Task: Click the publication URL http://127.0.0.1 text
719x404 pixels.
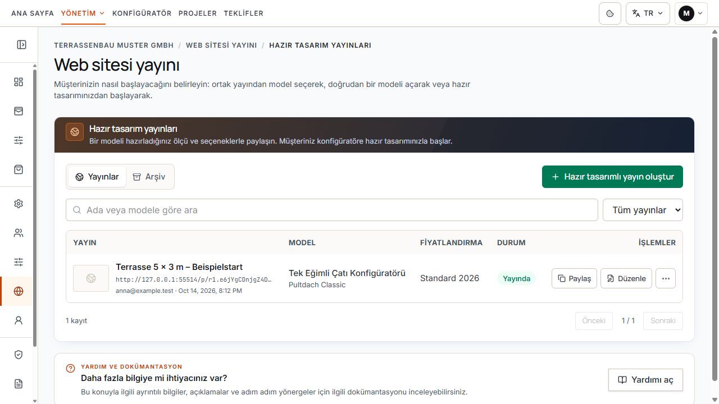Action: click(194, 279)
